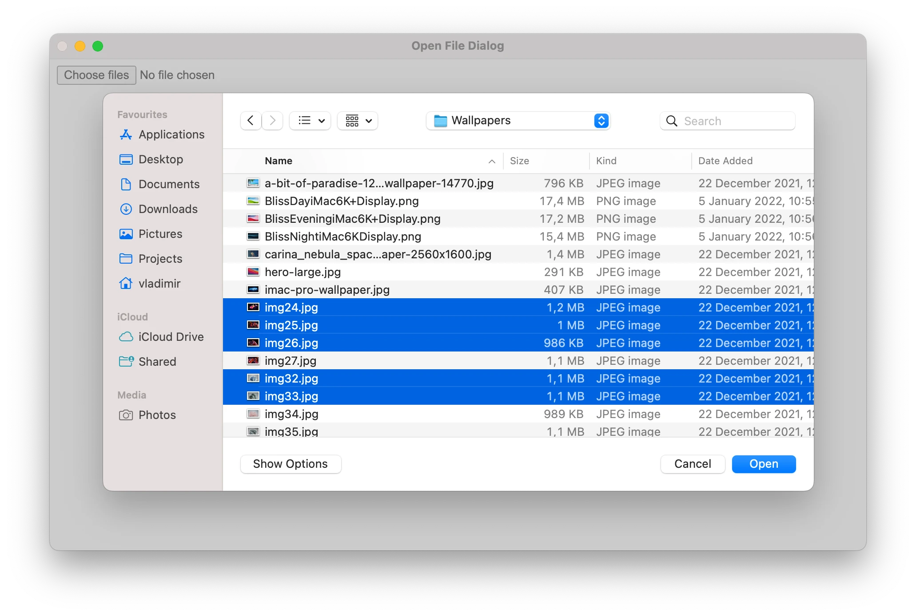
Task: Click the Applications sidebar icon
Action: tap(126, 135)
